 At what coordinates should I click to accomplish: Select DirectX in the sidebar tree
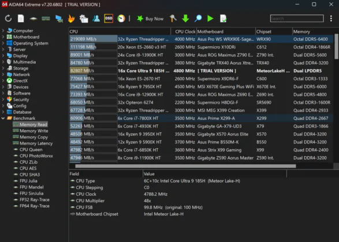pos(20,81)
